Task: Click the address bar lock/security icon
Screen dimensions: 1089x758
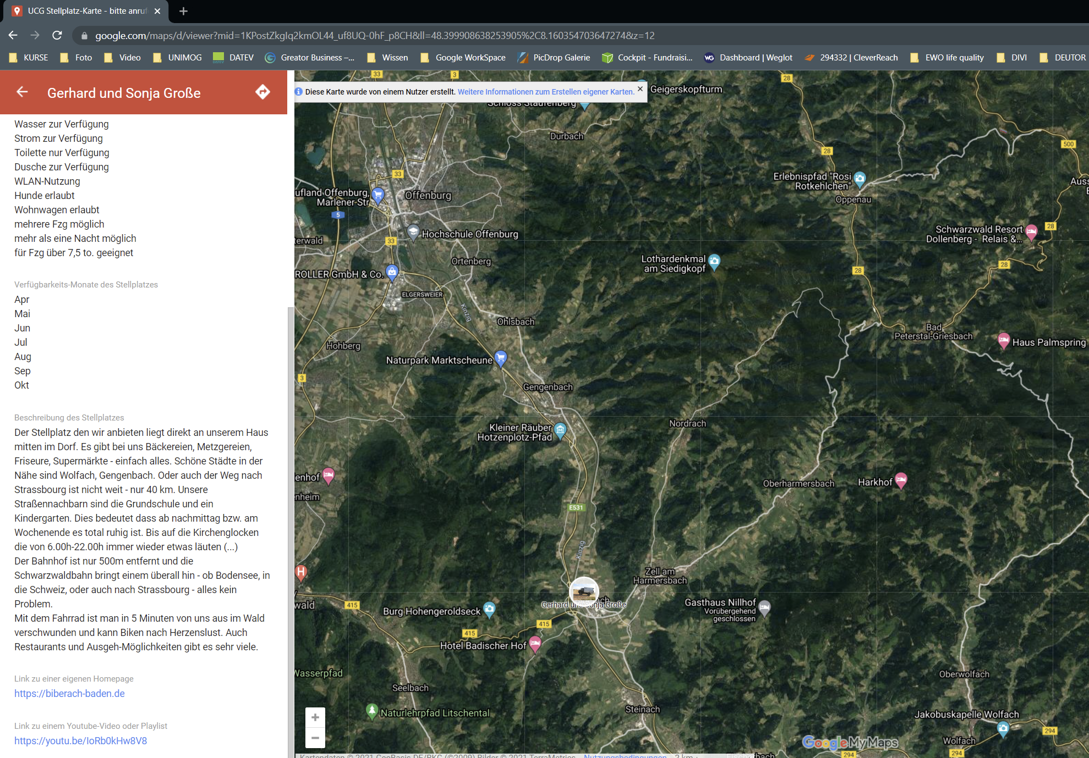Action: (90, 36)
